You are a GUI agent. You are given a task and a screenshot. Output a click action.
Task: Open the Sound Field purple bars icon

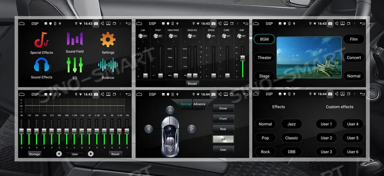click(75, 39)
